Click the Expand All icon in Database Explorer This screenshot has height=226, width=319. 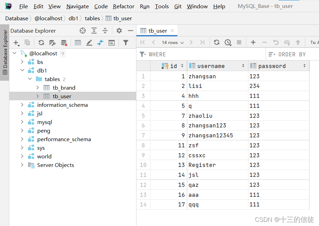coord(94,31)
